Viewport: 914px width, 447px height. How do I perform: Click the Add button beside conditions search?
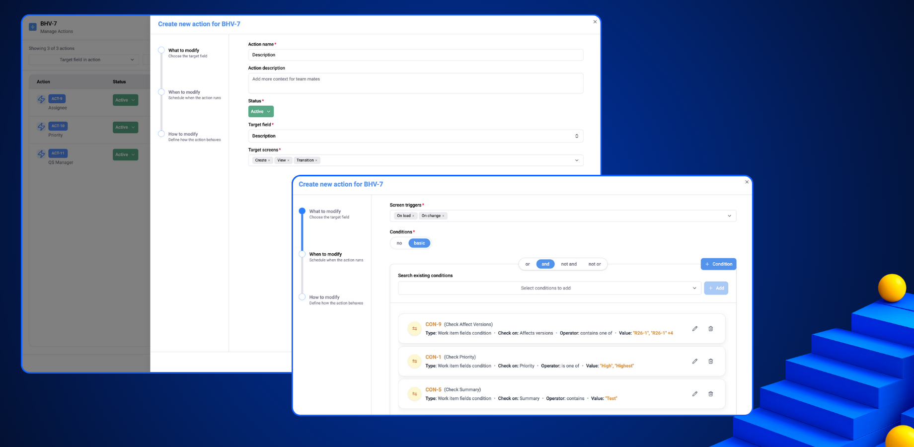point(716,288)
